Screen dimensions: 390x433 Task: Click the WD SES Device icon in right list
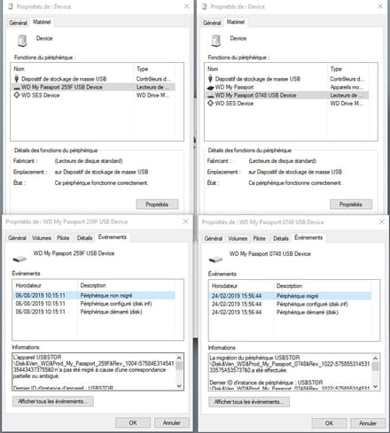210,104
